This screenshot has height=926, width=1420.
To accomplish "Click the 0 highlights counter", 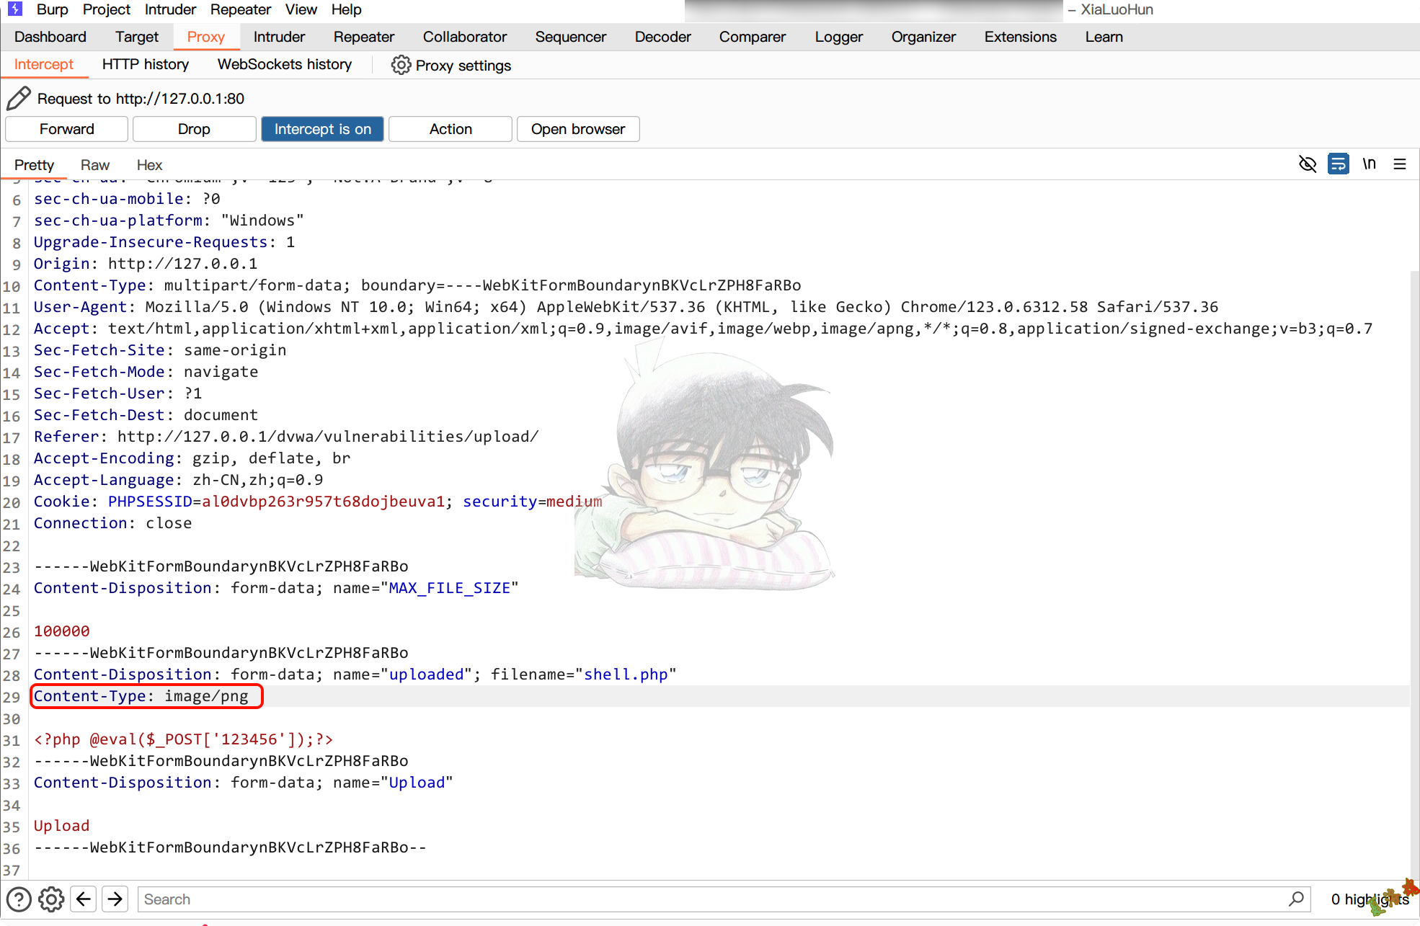I will pos(1370,899).
